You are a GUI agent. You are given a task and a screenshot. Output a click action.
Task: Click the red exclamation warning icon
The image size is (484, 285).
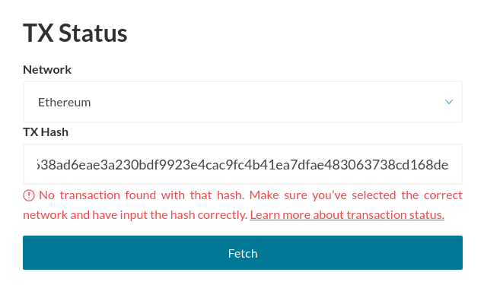click(29, 195)
